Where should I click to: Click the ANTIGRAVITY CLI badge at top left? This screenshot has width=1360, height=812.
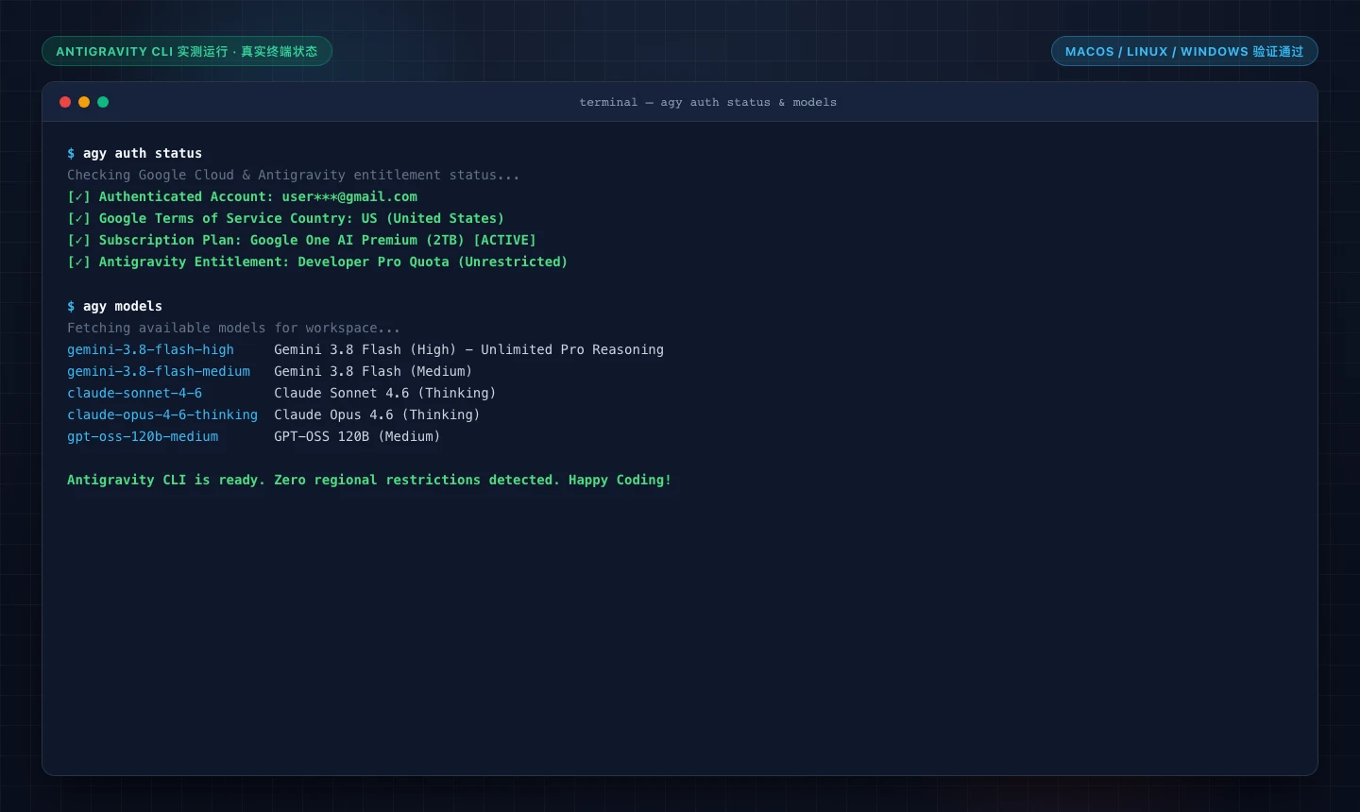tap(187, 51)
